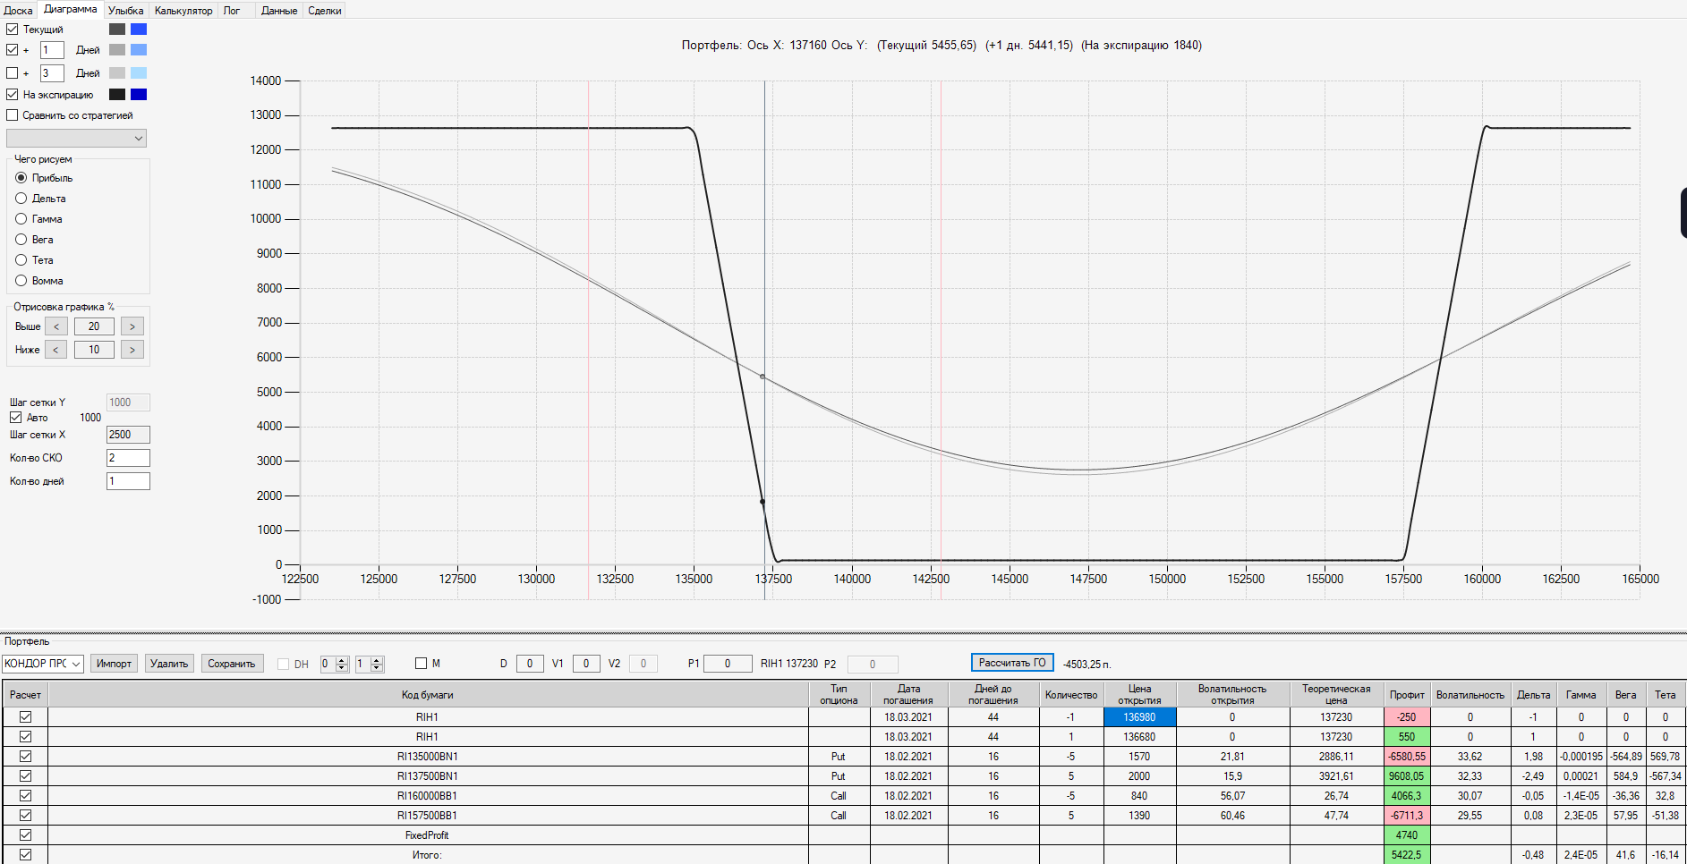The width and height of the screenshot is (1687, 864).
Task: Focus the V1 input field
Action: tap(586, 664)
